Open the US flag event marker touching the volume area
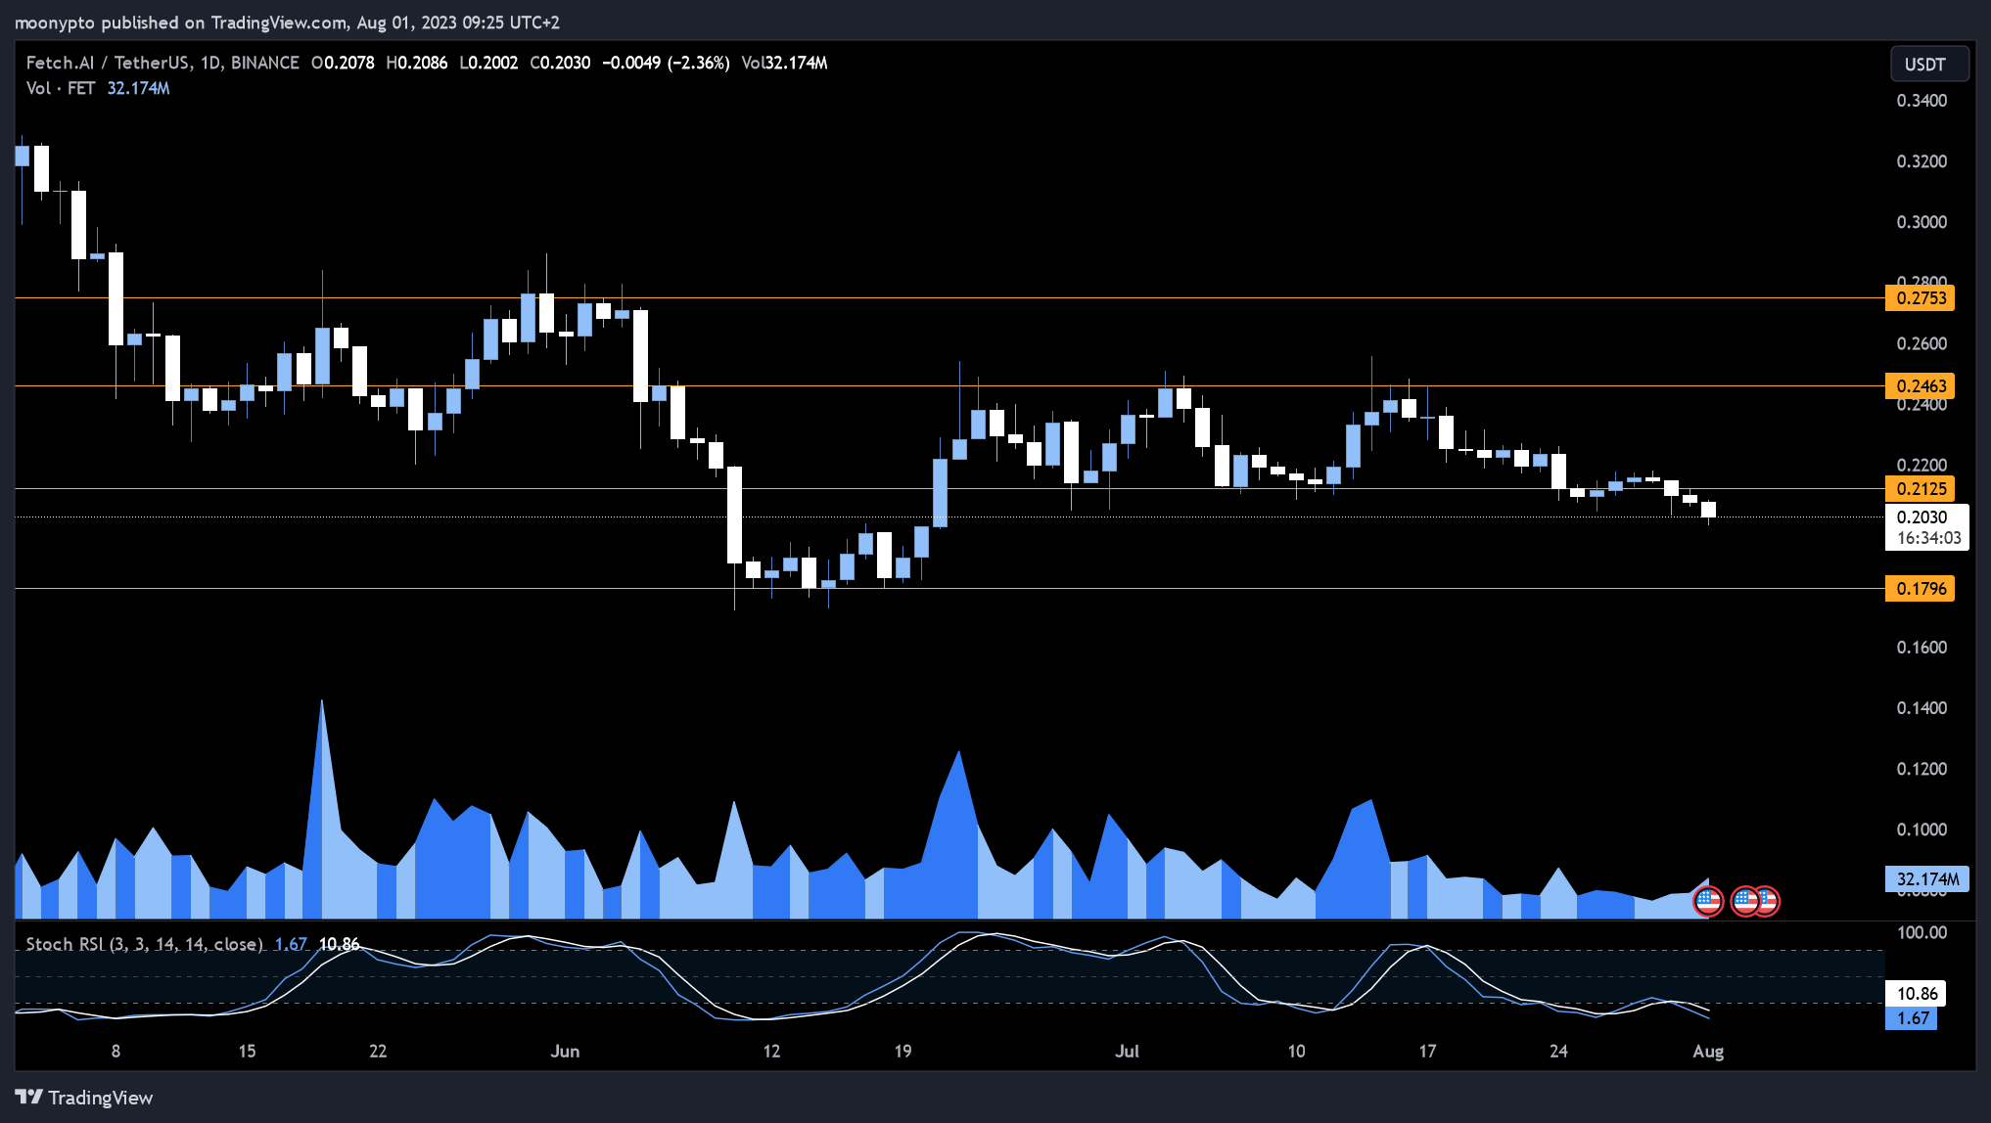 pyautogui.click(x=1708, y=901)
